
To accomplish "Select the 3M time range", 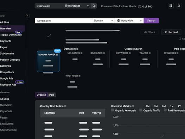I will click(155, 106).
